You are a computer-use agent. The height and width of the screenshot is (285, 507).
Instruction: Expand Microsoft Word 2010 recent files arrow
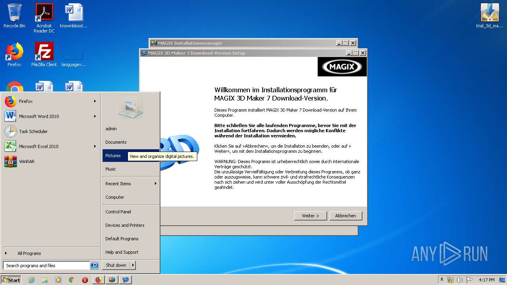(95, 116)
